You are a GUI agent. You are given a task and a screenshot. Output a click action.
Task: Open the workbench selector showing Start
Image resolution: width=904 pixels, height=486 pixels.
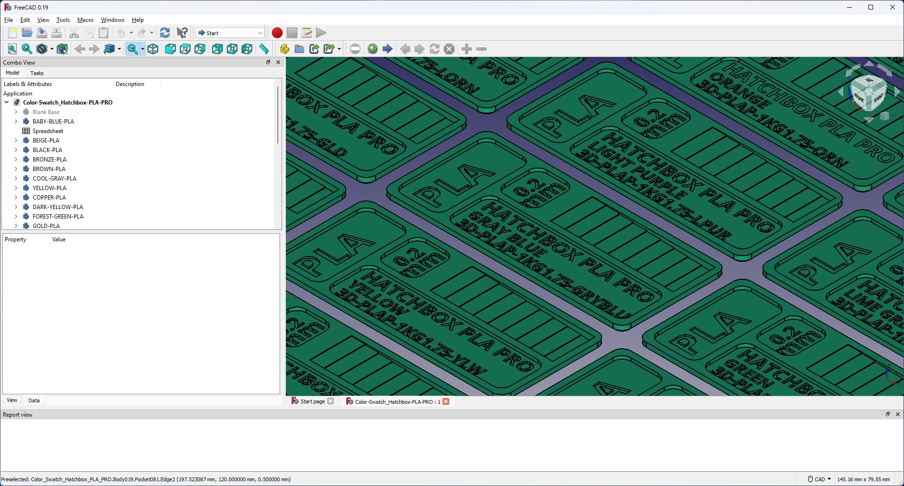click(229, 33)
